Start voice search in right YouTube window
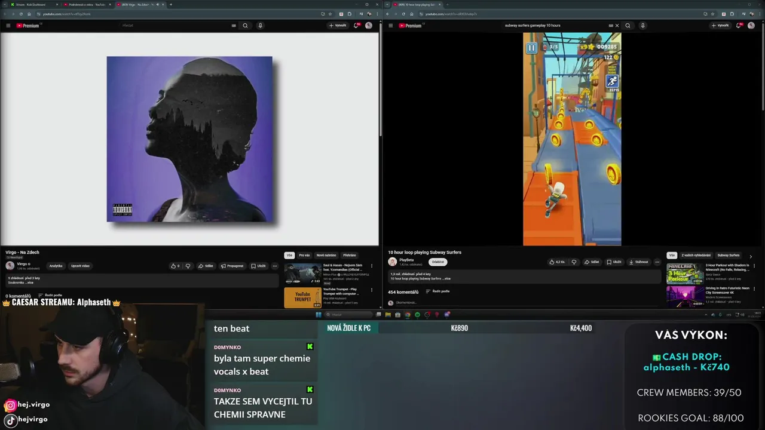 642,26
